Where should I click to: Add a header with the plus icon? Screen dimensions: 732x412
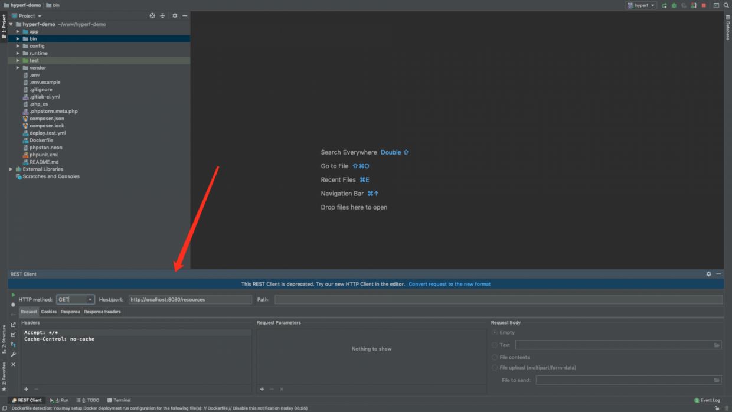[26, 389]
